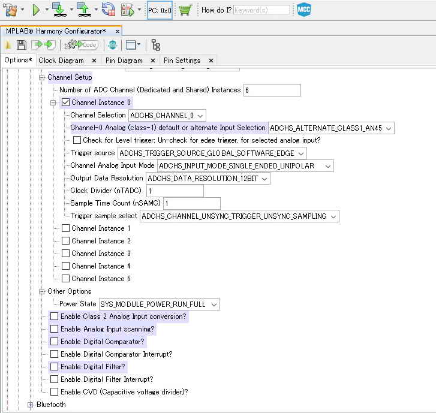Tick Enable Digital Comparator Interrupt checkbox
436x413 pixels.
point(54,354)
